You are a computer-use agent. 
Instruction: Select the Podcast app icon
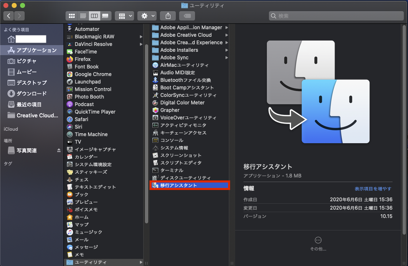click(x=69, y=104)
